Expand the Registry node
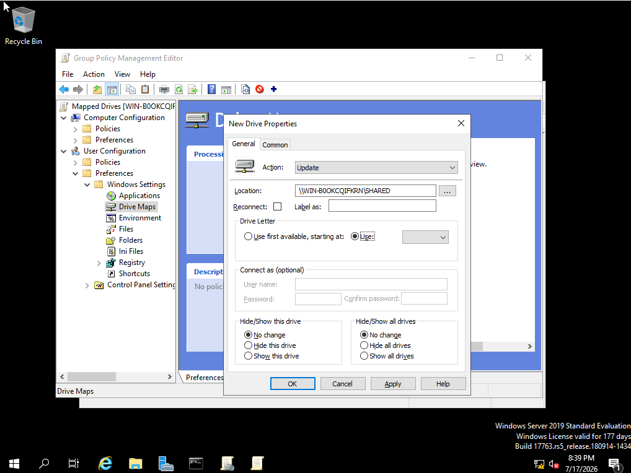Image resolution: width=631 pixels, height=473 pixels. click(99, 263)
